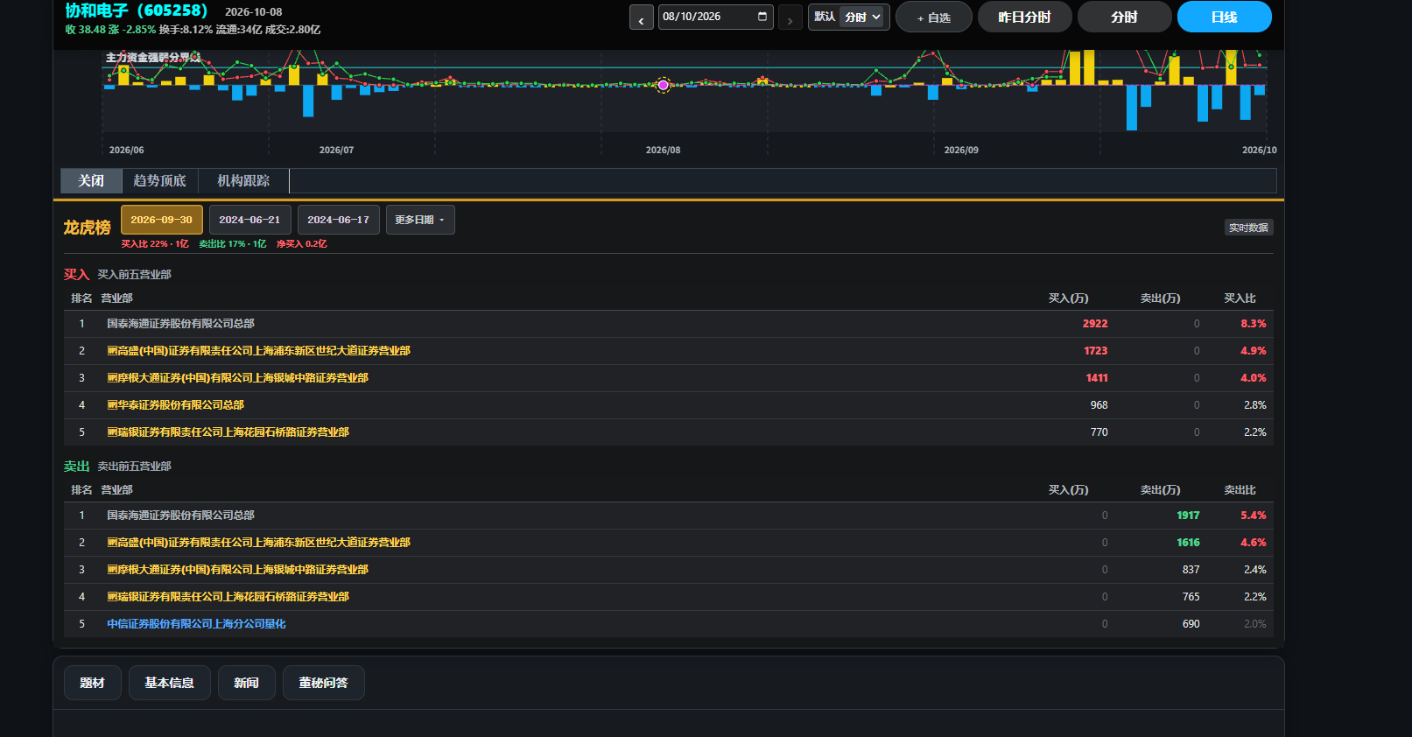Screen dimensions: 1412x737
Task: Click the magenta marker on the chart
Action: (664, 85)
